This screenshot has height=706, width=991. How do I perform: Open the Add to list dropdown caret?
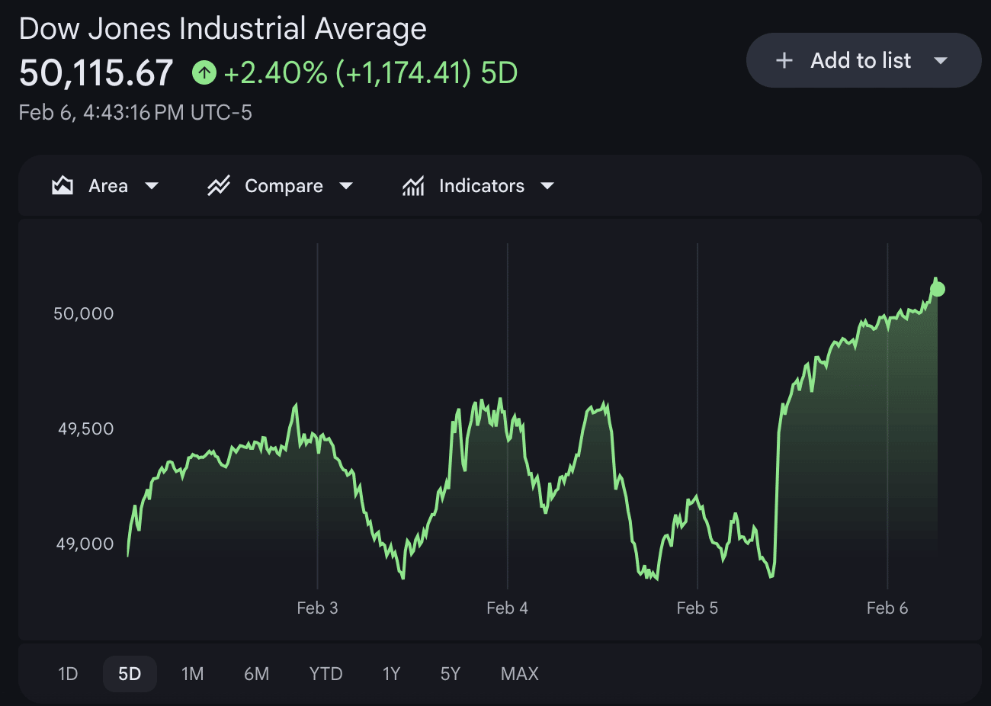pos(941,61)
